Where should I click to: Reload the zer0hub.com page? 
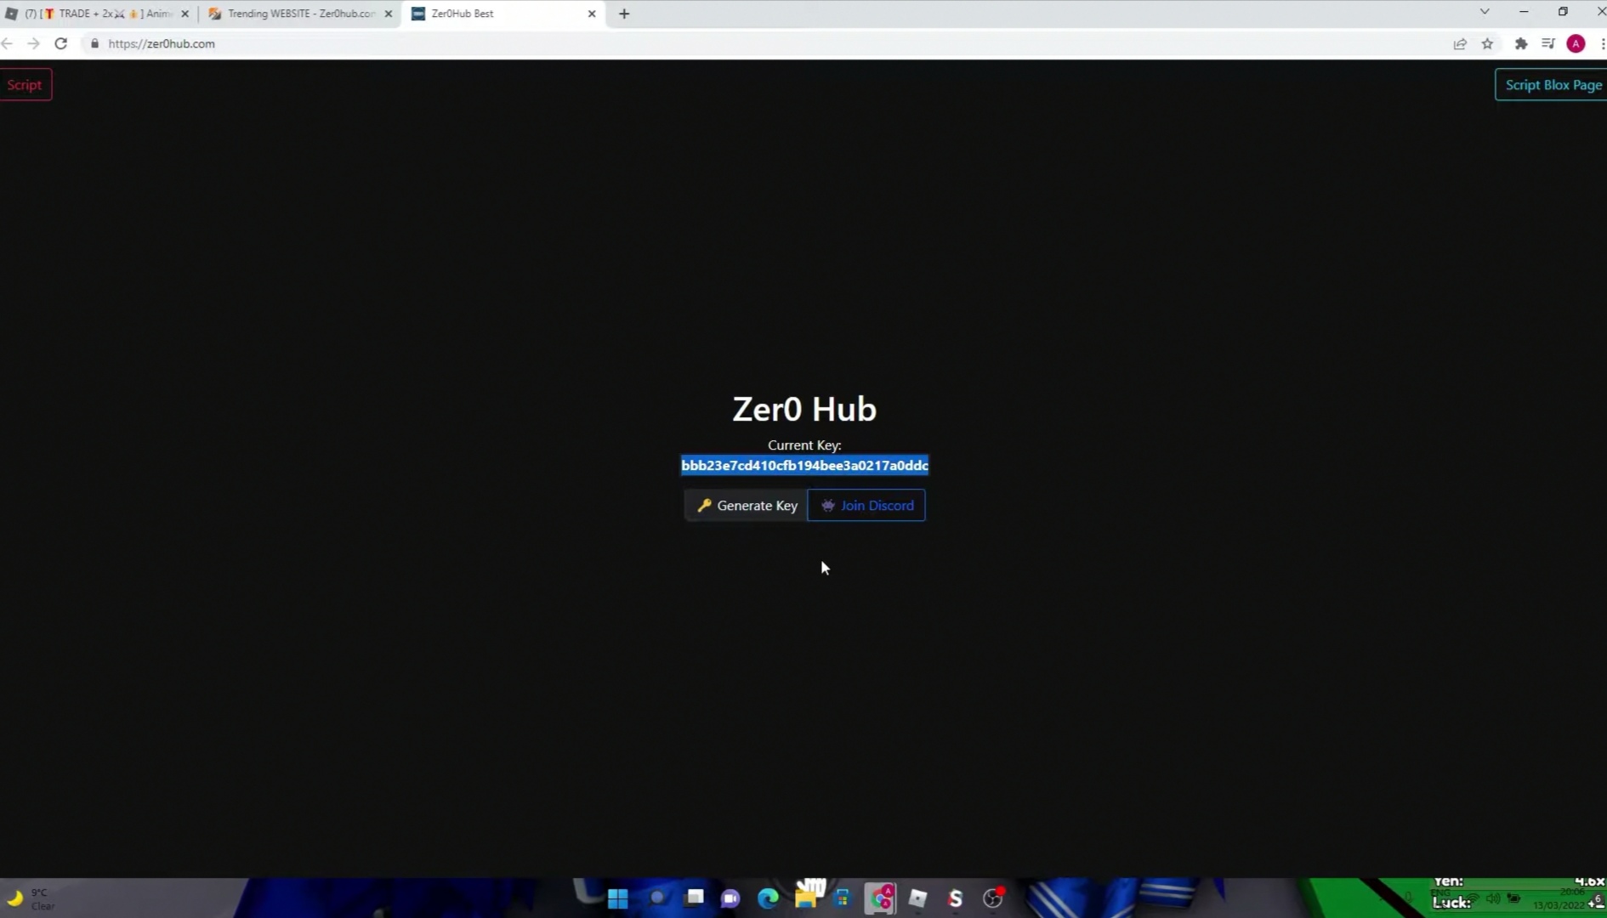point(60,43)
